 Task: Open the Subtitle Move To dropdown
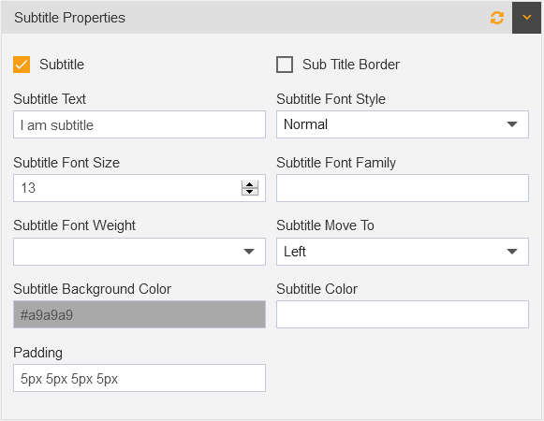click(x=403, y=252)
